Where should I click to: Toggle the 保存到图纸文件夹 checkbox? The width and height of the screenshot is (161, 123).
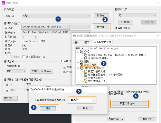pyautogui.click(x=24, y=57)
